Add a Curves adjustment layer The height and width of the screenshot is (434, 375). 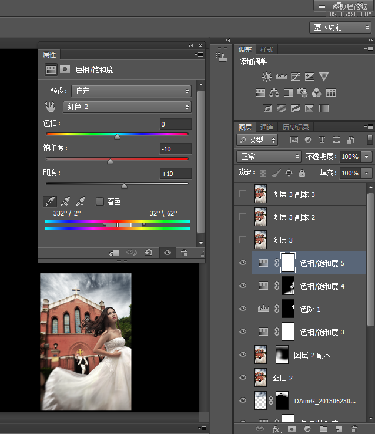pyautogui.click(x=294, y=77)
